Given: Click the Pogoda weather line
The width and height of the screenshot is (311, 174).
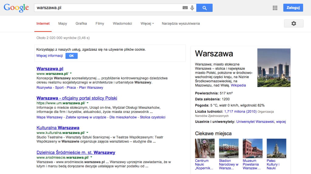Looking at the screenshot, I should [x=230, y=105].
